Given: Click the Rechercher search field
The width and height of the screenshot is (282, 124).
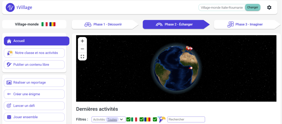Looking at the screenshot, I should tap(186, 119).
